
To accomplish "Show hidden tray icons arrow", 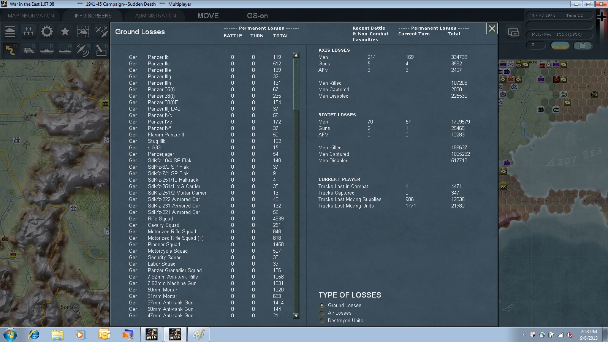I will (524, 335).
